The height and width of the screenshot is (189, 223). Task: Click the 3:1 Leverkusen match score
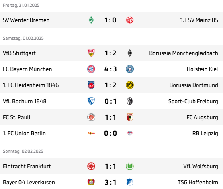110,182
